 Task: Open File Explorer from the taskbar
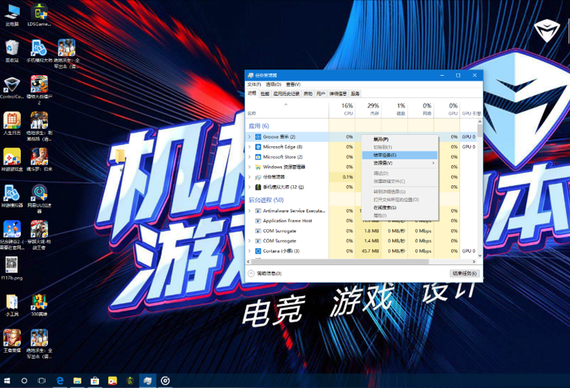click(x=77, y=381)
